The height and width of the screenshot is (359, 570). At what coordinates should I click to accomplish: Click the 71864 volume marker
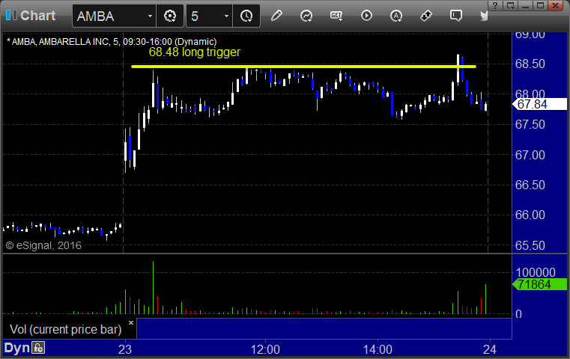pos(540,284)
